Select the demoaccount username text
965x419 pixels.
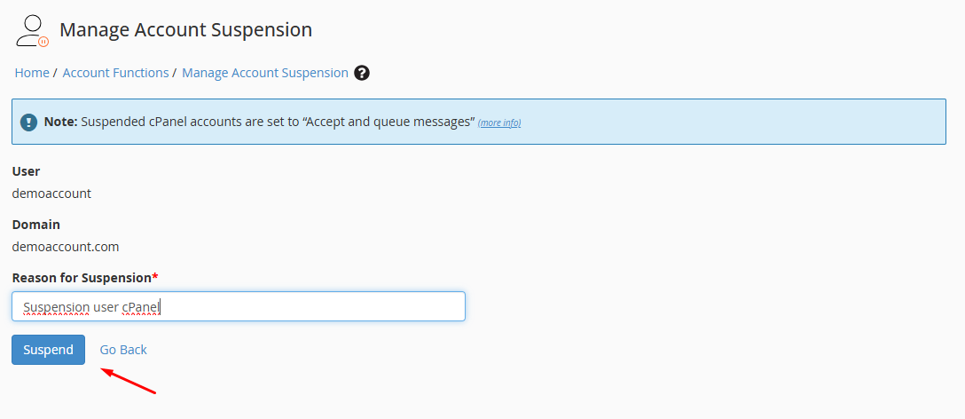pyautogui.click(x=51, y=194)
